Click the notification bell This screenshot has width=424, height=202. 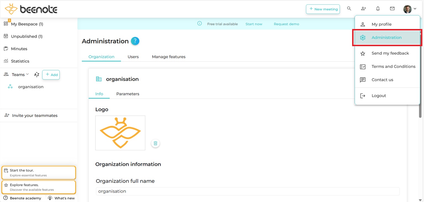(378, 9)
